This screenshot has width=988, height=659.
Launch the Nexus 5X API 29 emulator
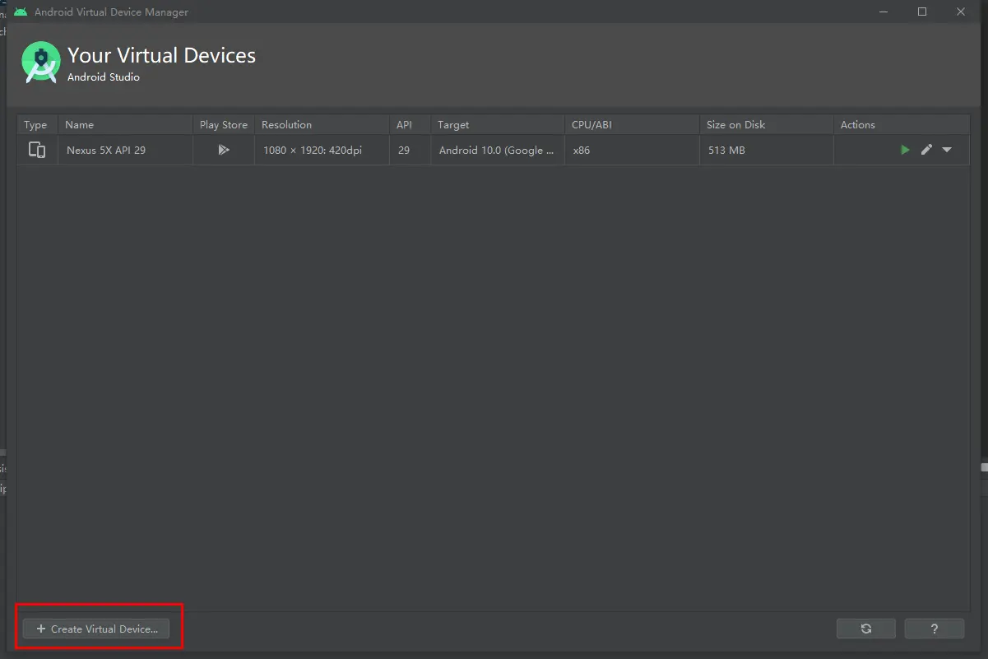tap(905, 150)
